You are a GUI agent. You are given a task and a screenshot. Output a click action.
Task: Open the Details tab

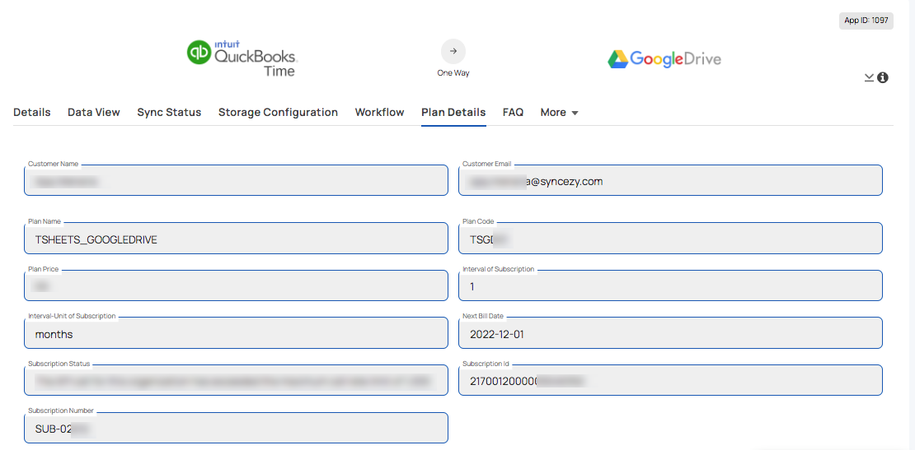click(32, 113)
